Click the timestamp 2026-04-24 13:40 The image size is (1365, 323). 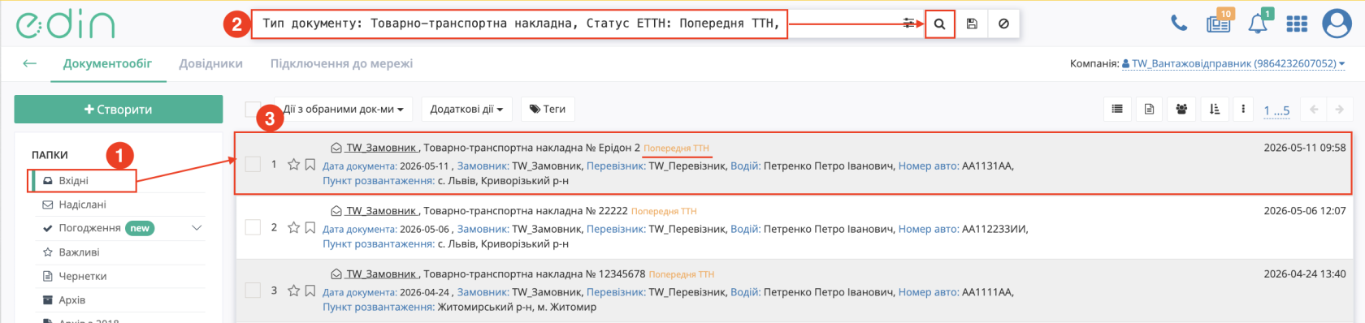(1304, 274)
